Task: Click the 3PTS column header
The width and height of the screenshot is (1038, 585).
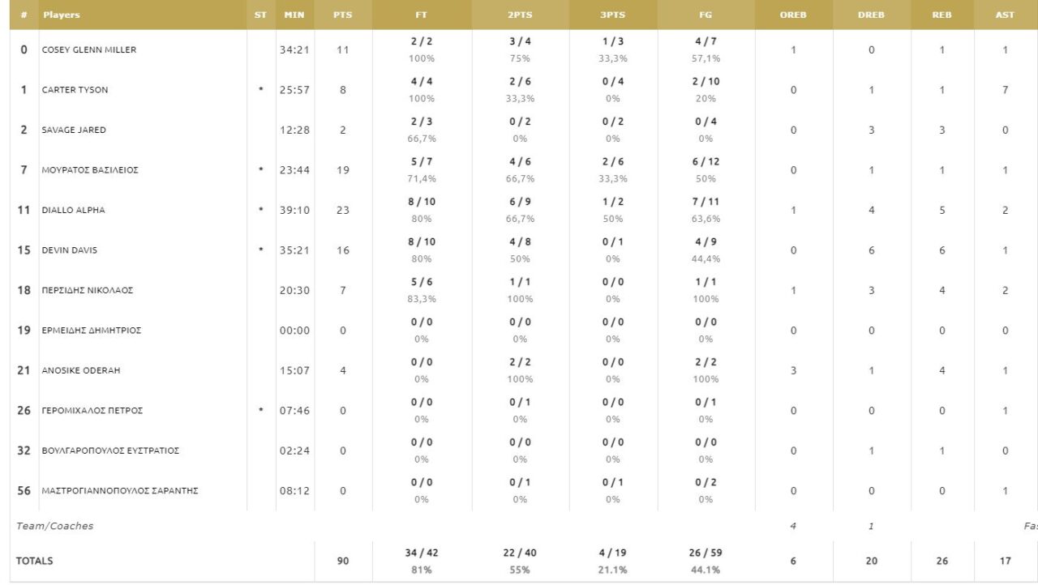Action: (613, 15)
